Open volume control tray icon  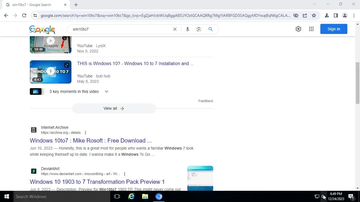pyautogui.click(x=323, y=197)
